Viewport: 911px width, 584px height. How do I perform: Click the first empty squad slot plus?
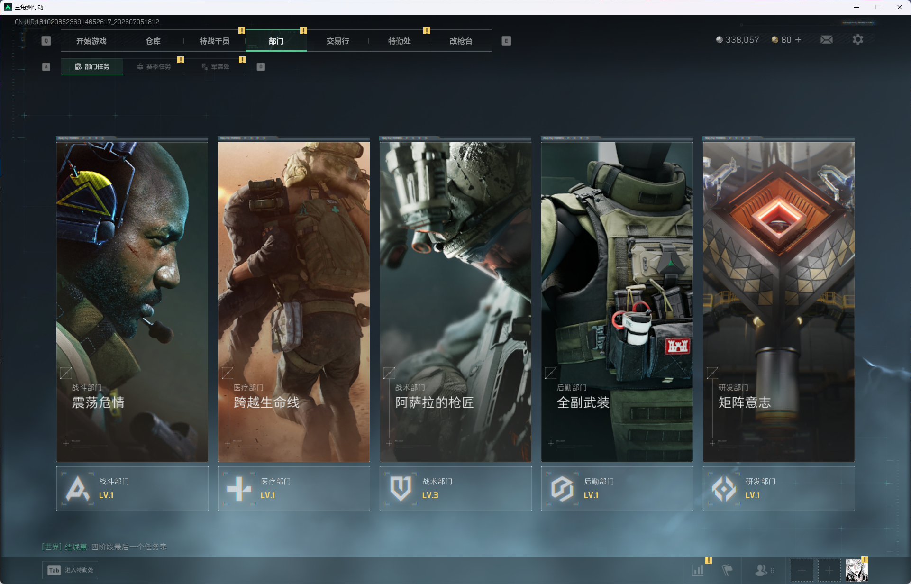pyautogui.click(x=802, y=570)
